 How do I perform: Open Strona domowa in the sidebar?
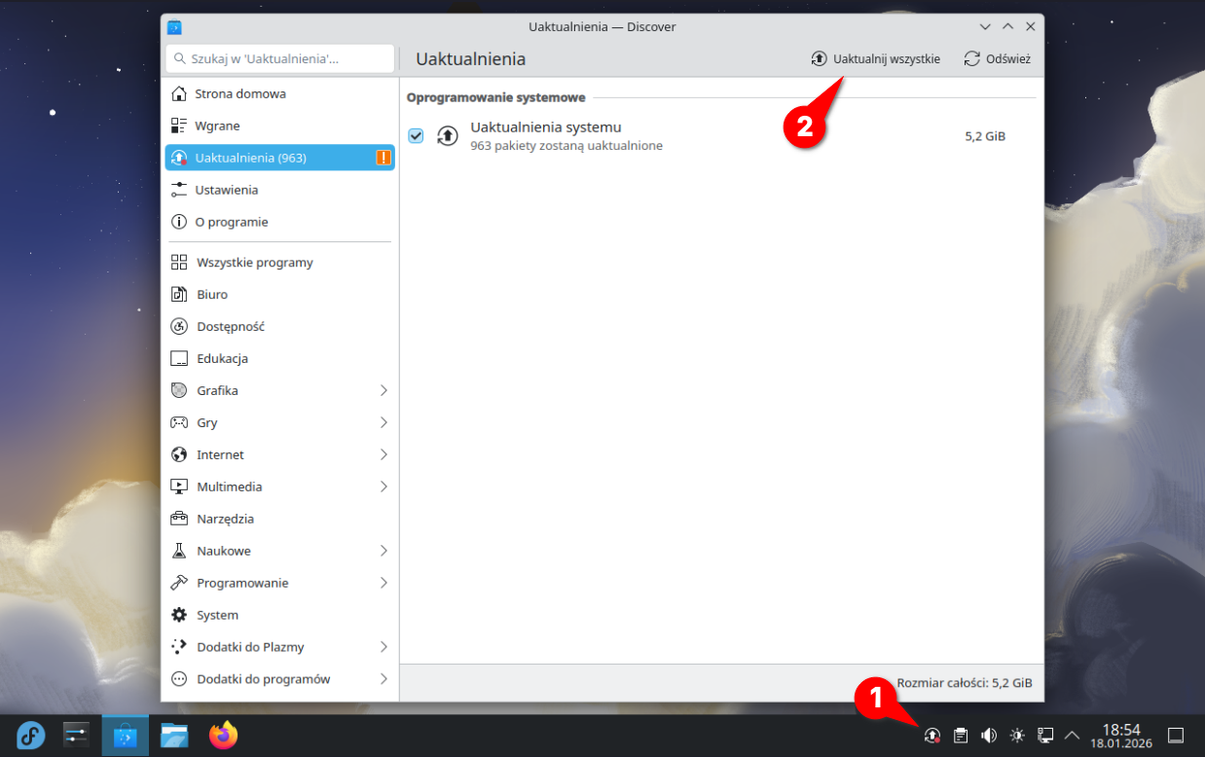pos(240,94)
